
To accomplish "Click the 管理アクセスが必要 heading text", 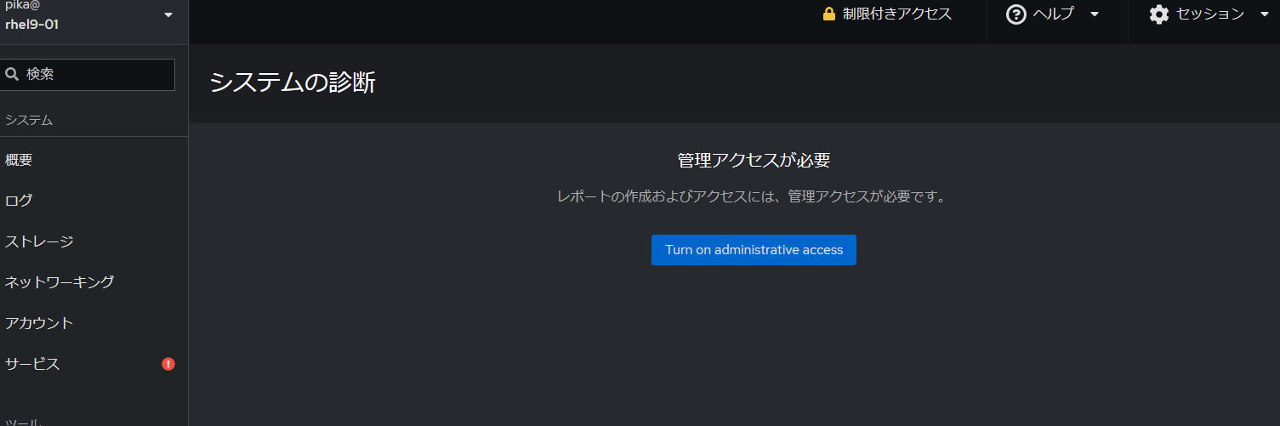I will point(754,160).
